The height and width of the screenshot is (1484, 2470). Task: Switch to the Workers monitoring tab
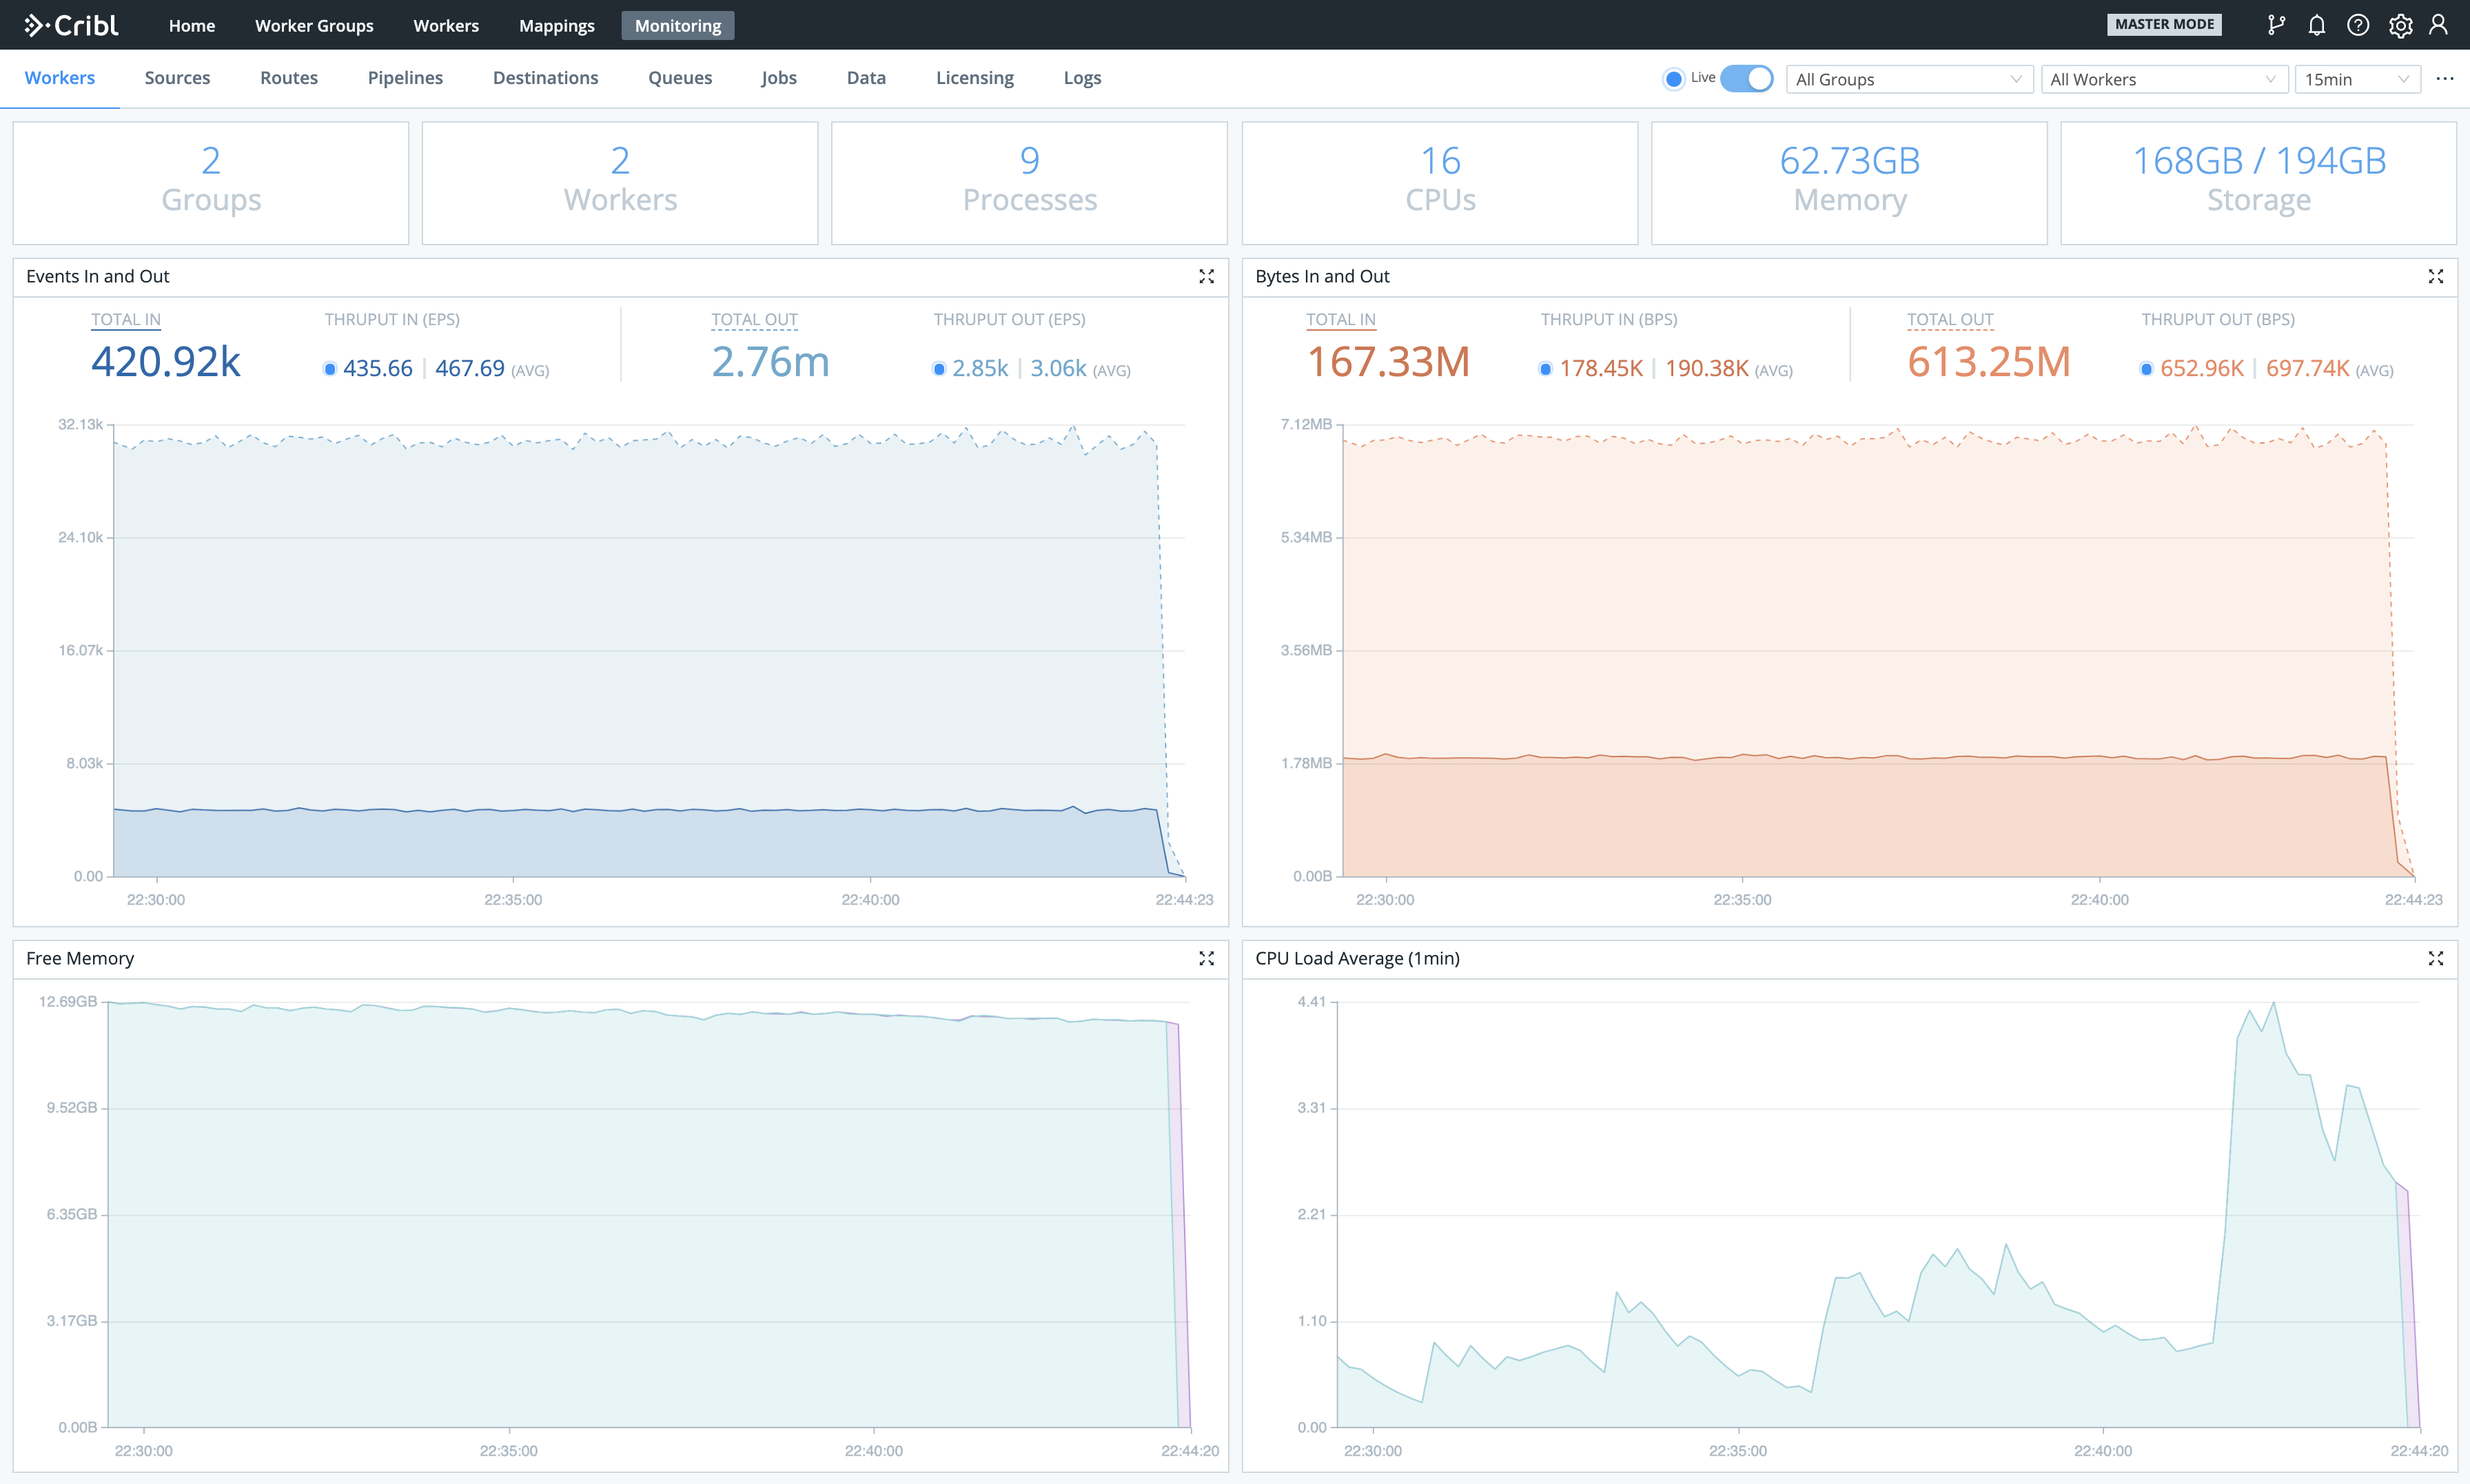pos(60,78)
